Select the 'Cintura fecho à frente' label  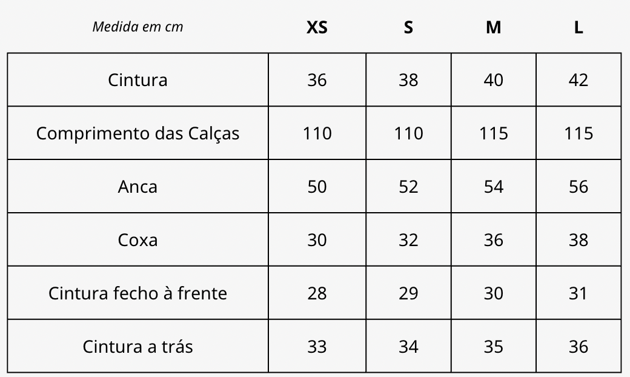point(138,293)
